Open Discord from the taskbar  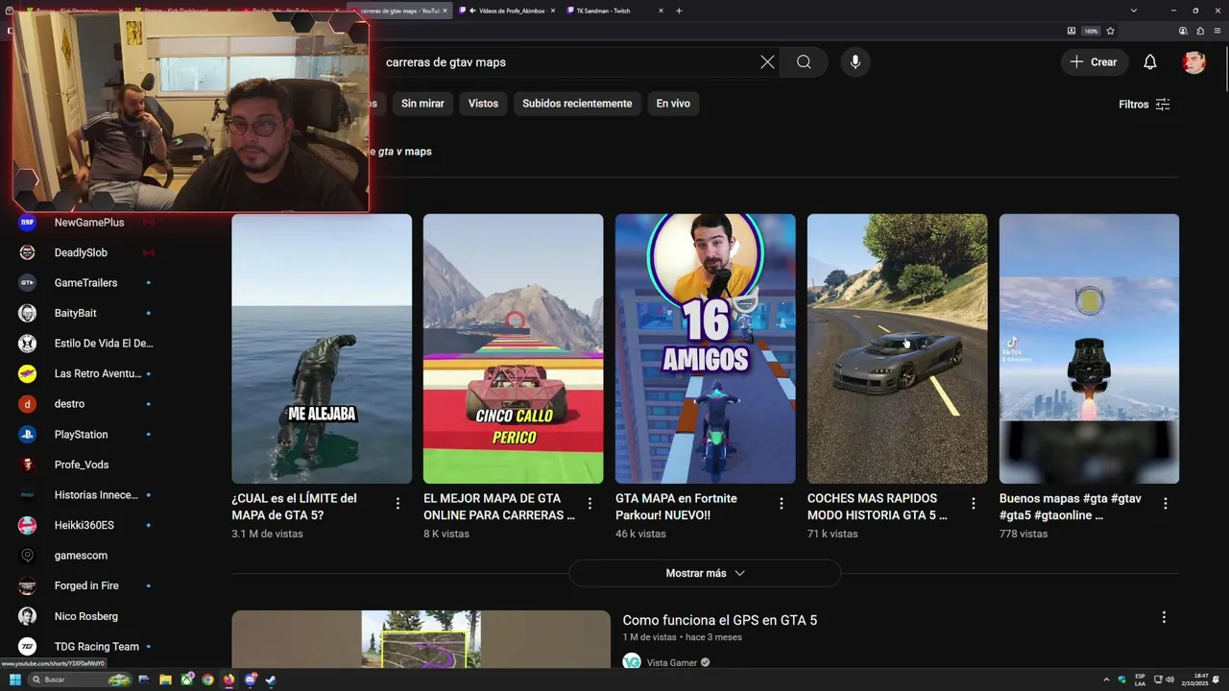tap(250, 679)
